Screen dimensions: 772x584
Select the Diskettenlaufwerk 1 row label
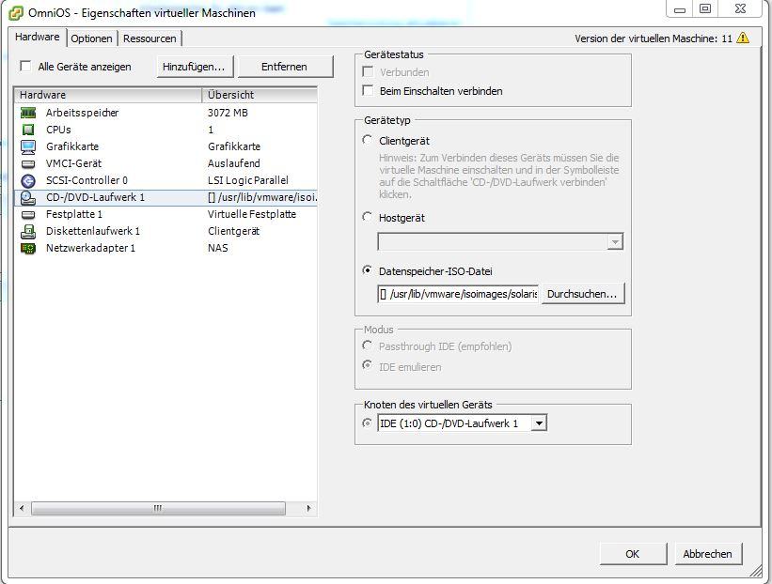coord(93,231)
